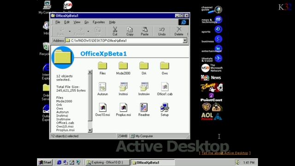
Task: Click the 1:41 PM system clock
Action: (x=249, y=162)
